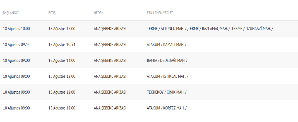
Task: Click ANA ŞEBEKE ARIZASI in the Bafra row
Action: (110, 60)
